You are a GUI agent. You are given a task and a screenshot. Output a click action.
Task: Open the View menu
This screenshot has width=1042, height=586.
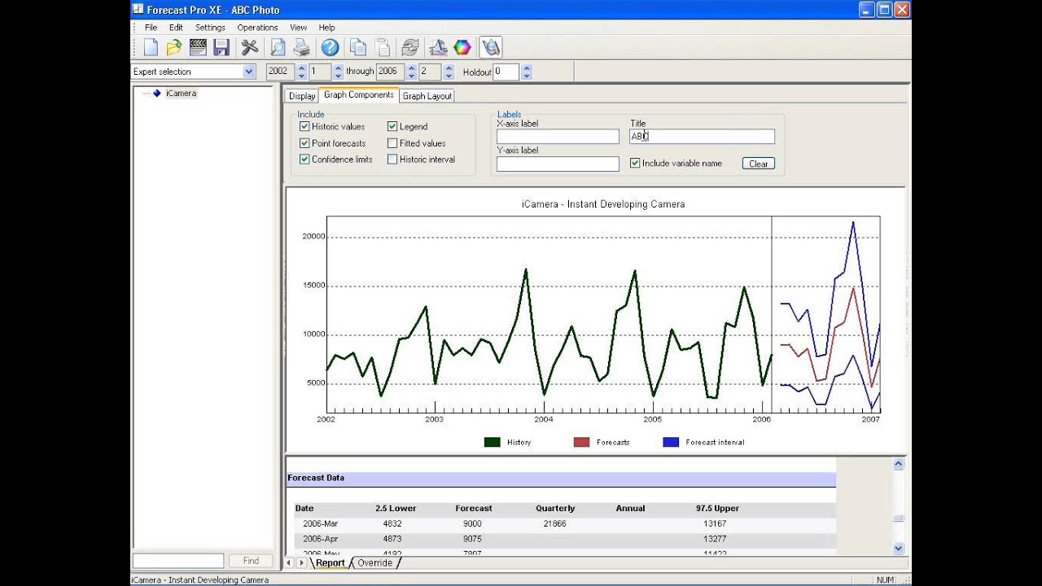298,28
